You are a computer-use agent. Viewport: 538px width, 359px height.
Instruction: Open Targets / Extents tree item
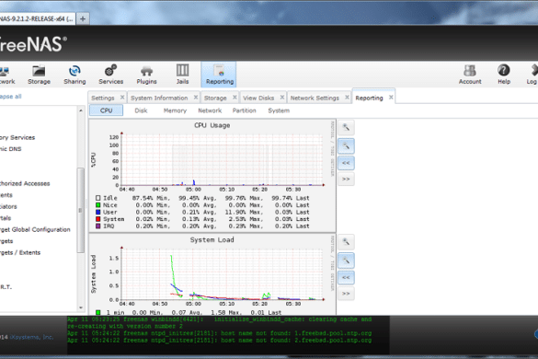pos(20,252)
